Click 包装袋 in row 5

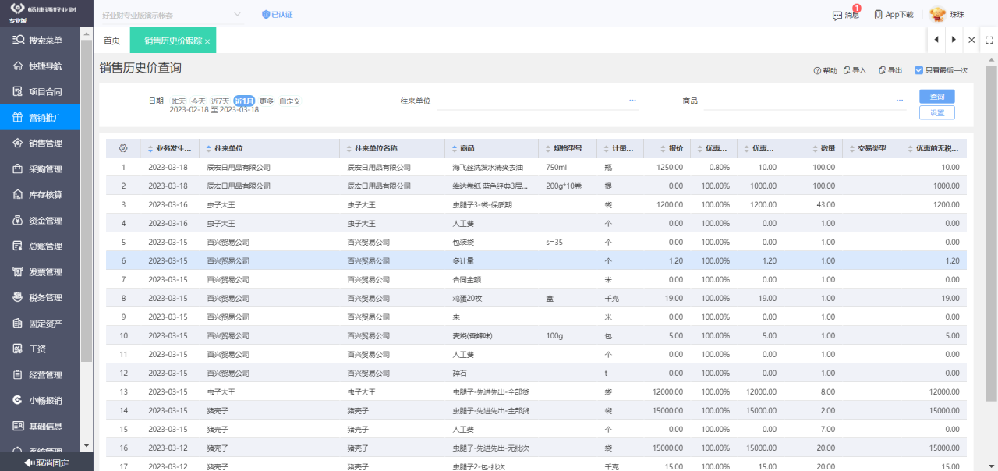pos(463,242)
